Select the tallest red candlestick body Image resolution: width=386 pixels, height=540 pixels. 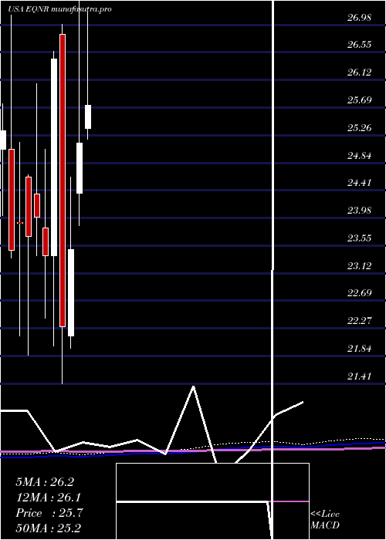tap(63, 181)
